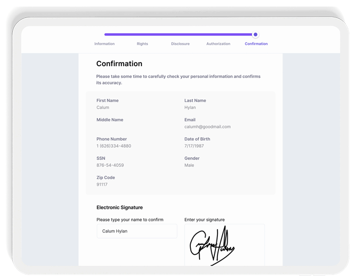Select the Authorization step
Image resolution: width=359 pixels, height=278 pixels.
(x=218, y=44)
